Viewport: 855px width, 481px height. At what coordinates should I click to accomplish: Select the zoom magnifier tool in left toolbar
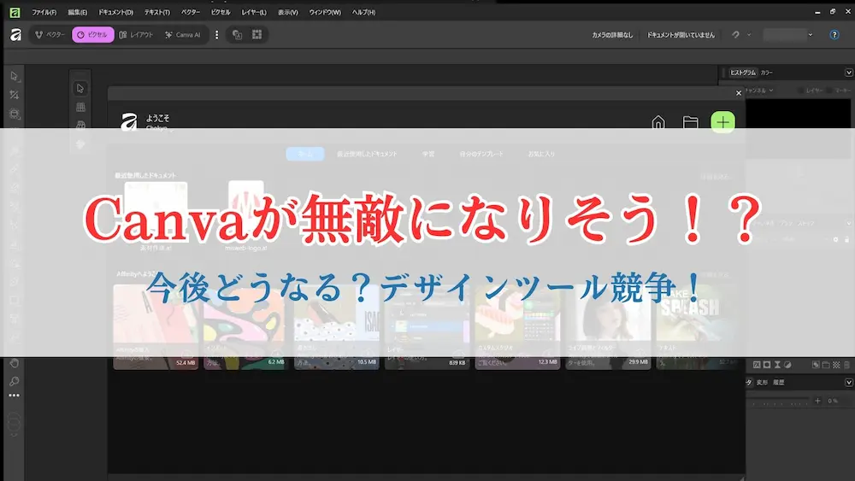pyautogui.click(x=14, y=381)
